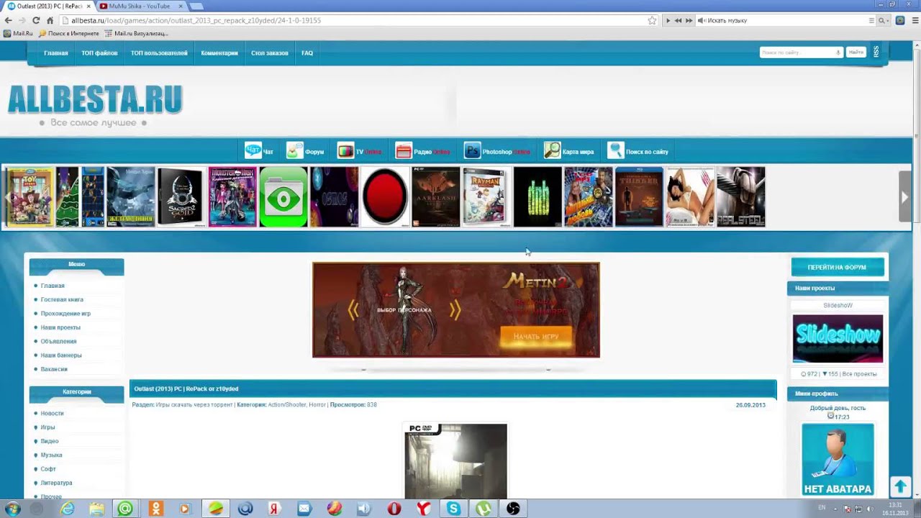Click the music player play button in toolbar
The image size is (921, 518).
(x=668, y=20)
